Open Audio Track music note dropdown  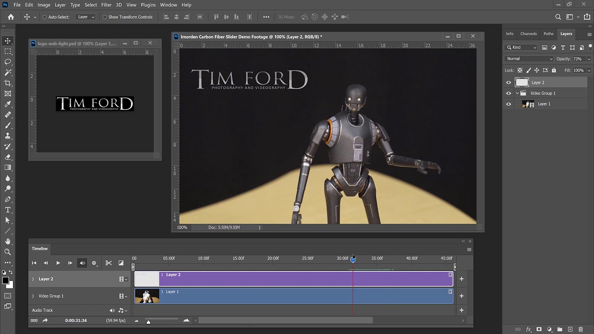tap(123, 310)
